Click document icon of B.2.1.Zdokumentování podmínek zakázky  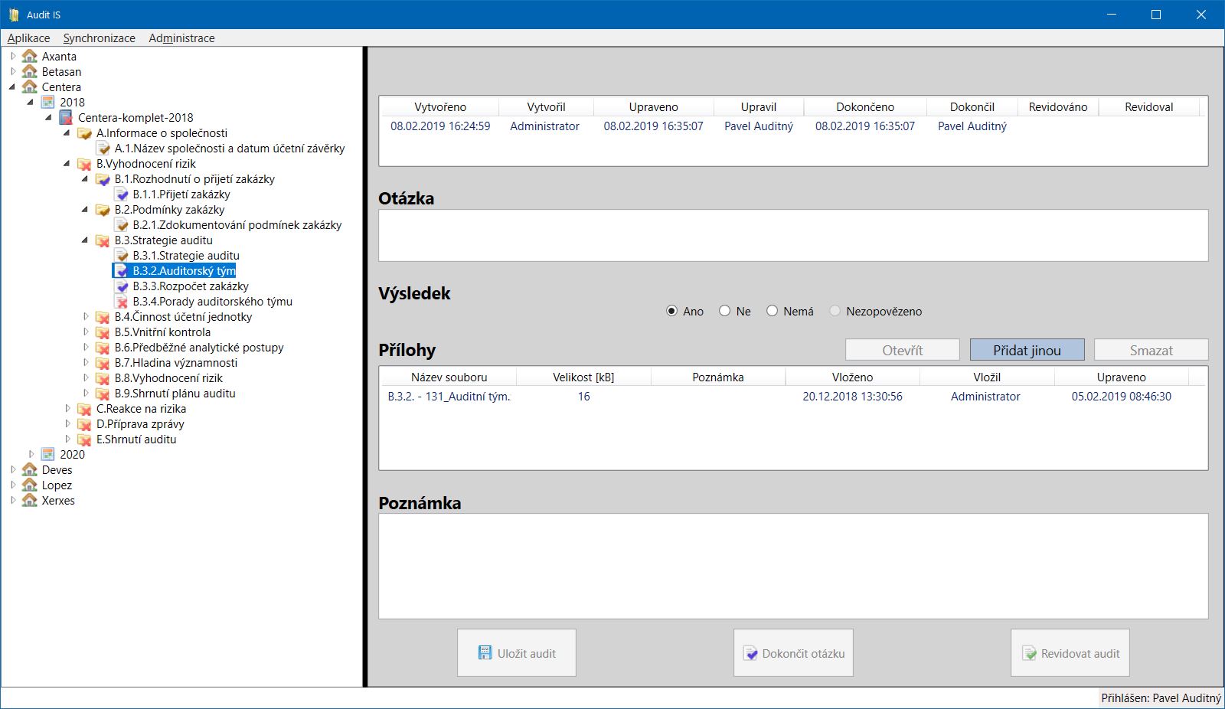click(x=121, y=225)
